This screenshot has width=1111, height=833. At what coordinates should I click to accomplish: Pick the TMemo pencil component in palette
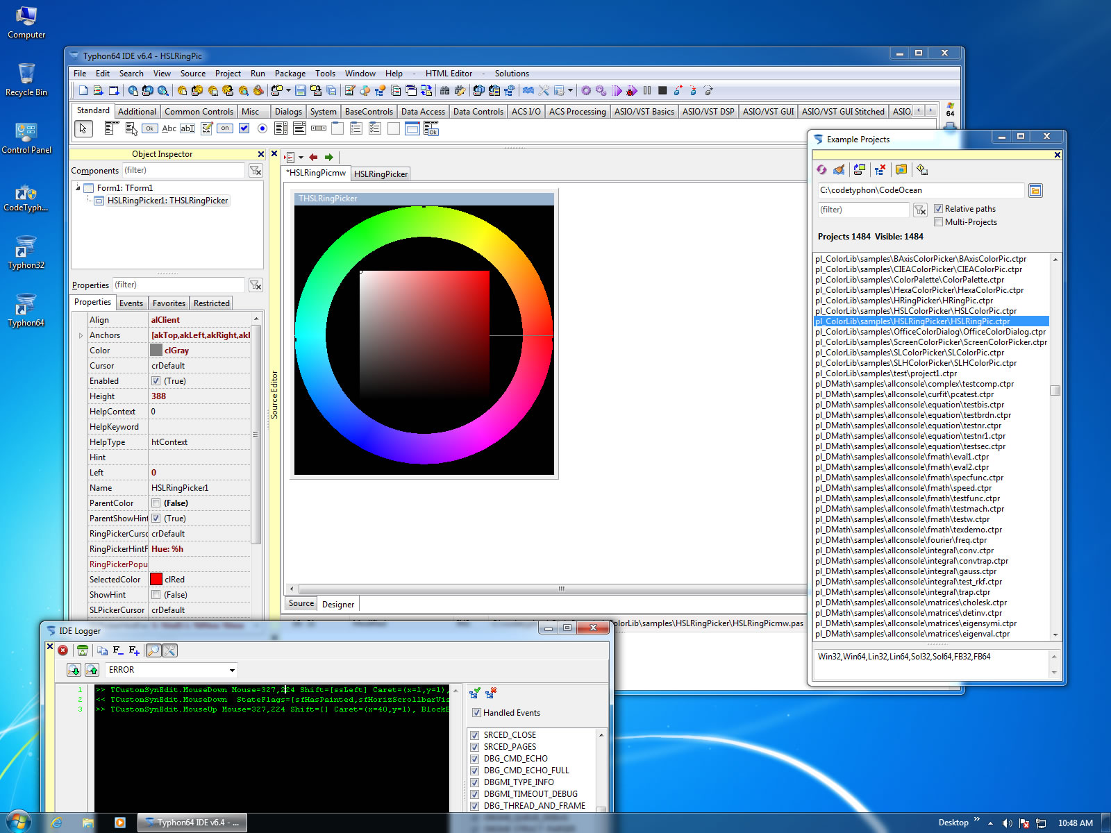[206, 128]
